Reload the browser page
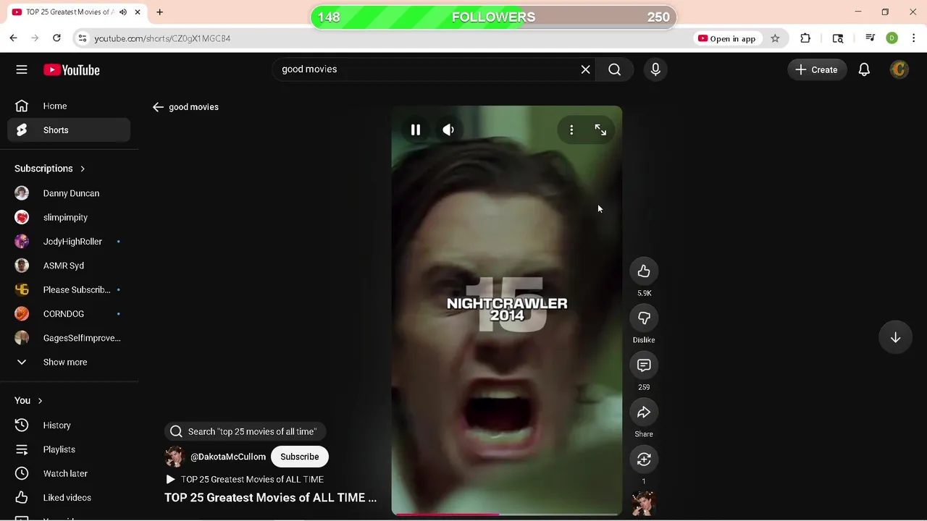Screen dimensions: 927x521 pos(56,38)
